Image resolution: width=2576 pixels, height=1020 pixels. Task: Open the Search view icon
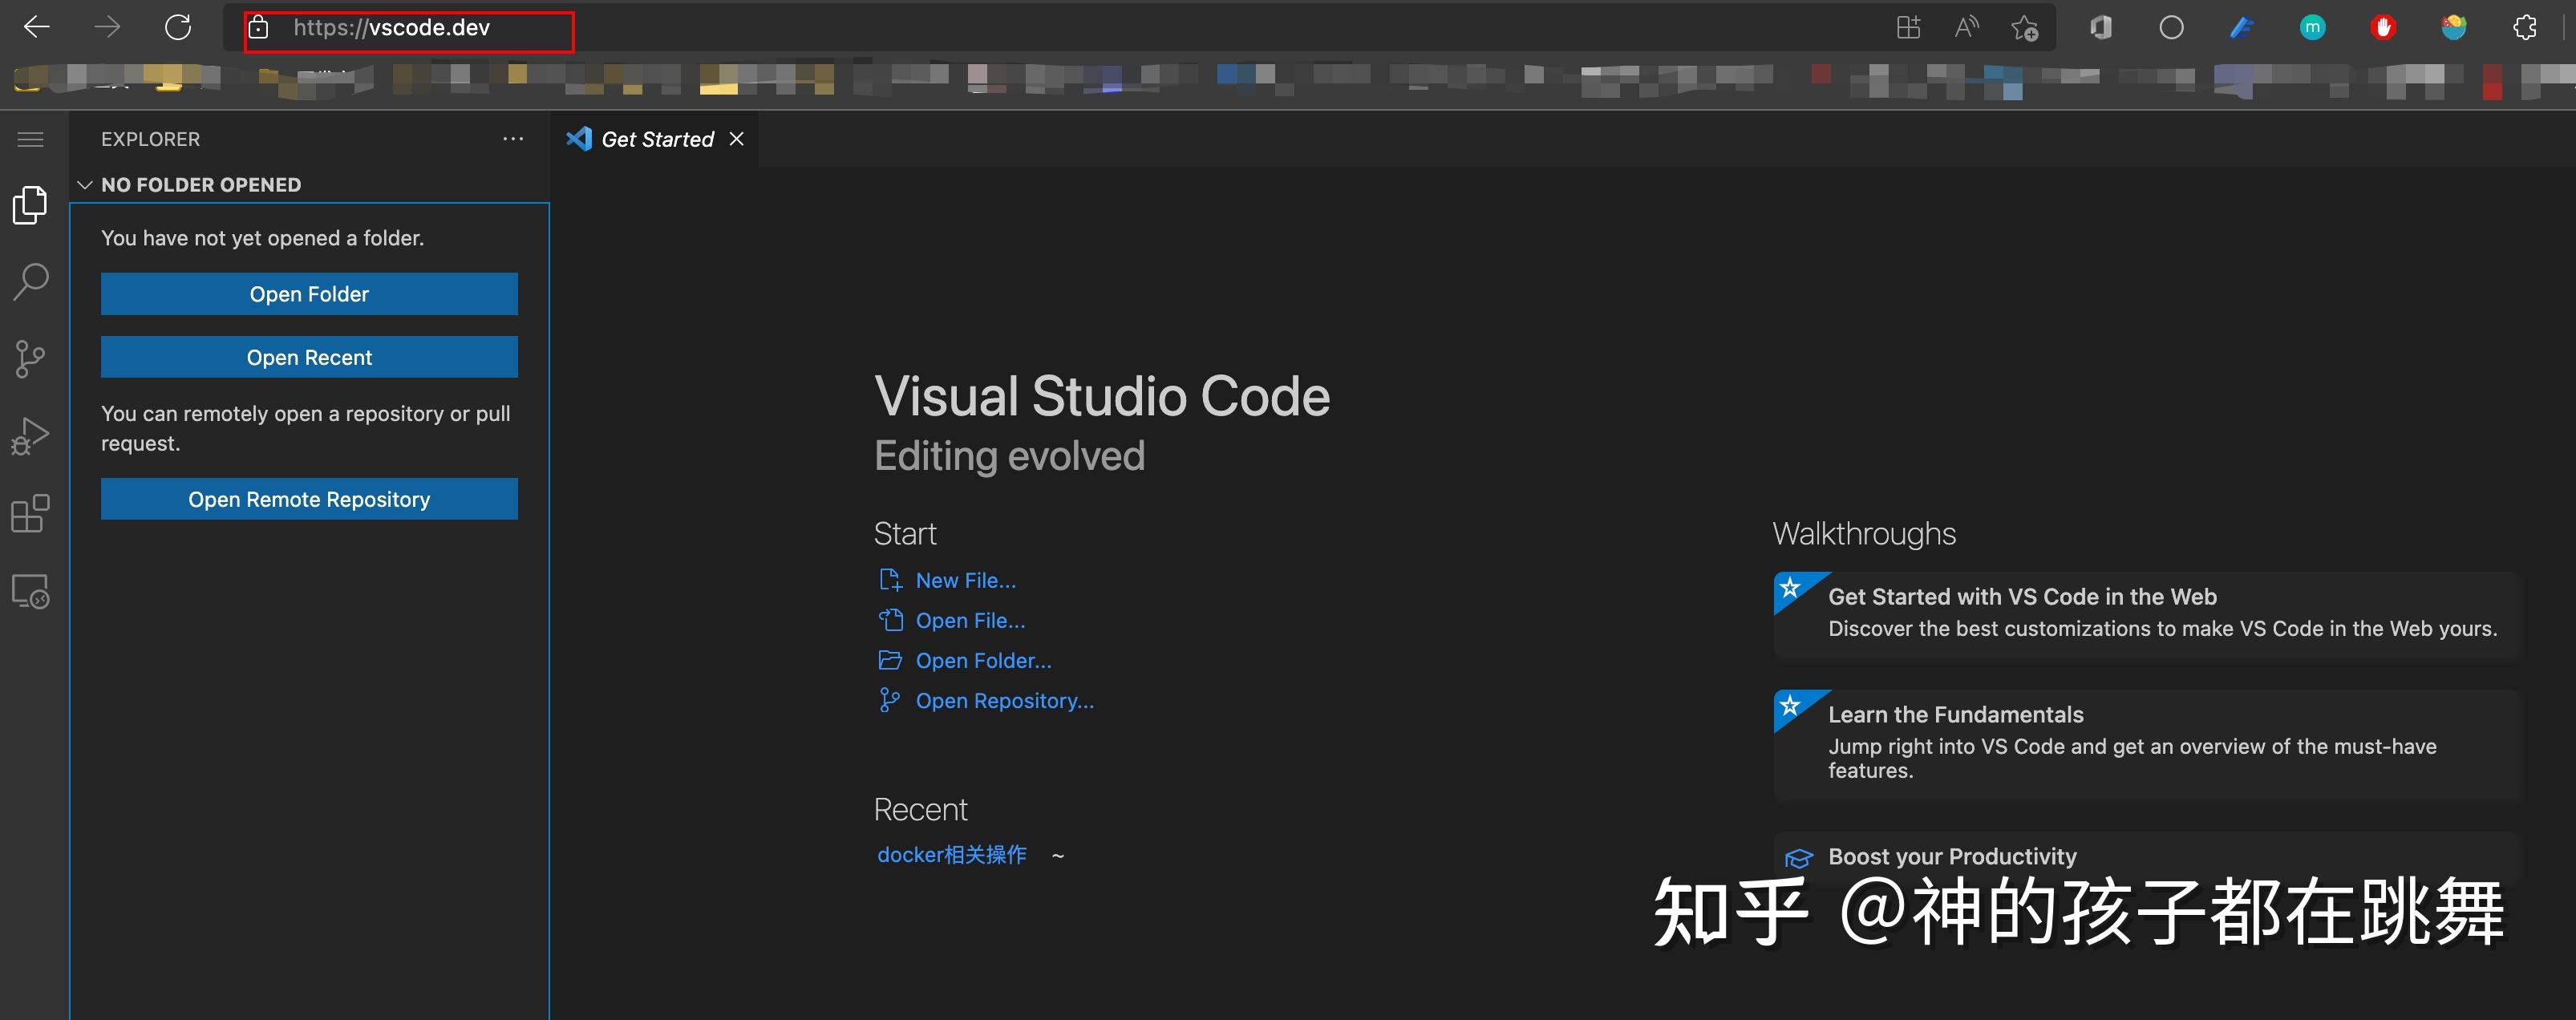30,282
